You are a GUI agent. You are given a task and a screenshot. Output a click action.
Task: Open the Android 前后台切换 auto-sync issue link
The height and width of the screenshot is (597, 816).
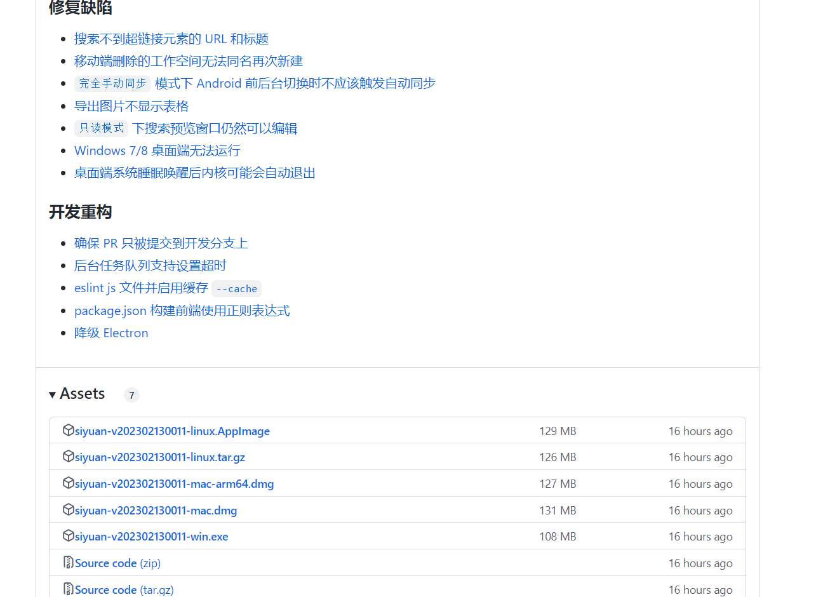(295, 83)
